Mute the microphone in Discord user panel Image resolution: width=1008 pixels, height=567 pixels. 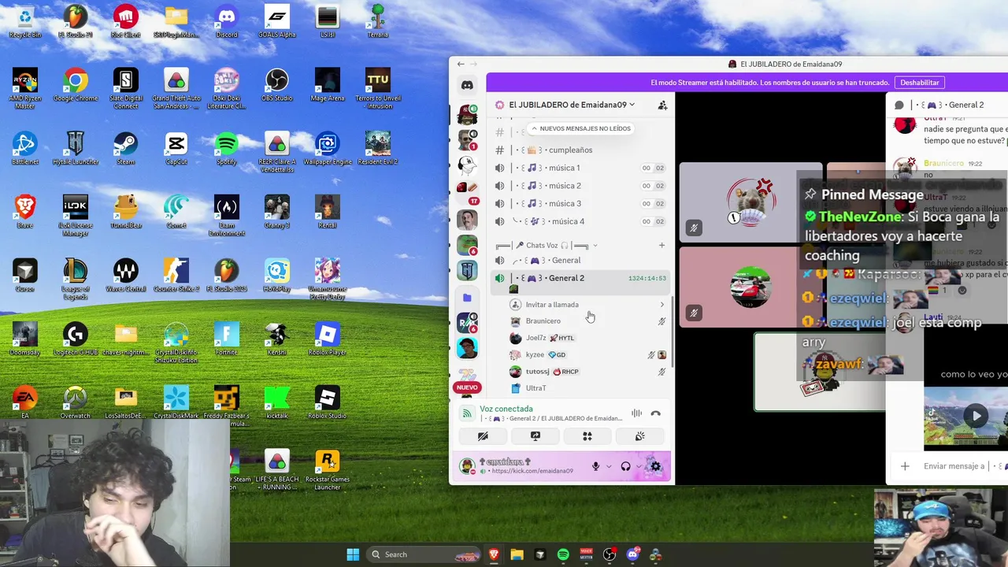595,466
